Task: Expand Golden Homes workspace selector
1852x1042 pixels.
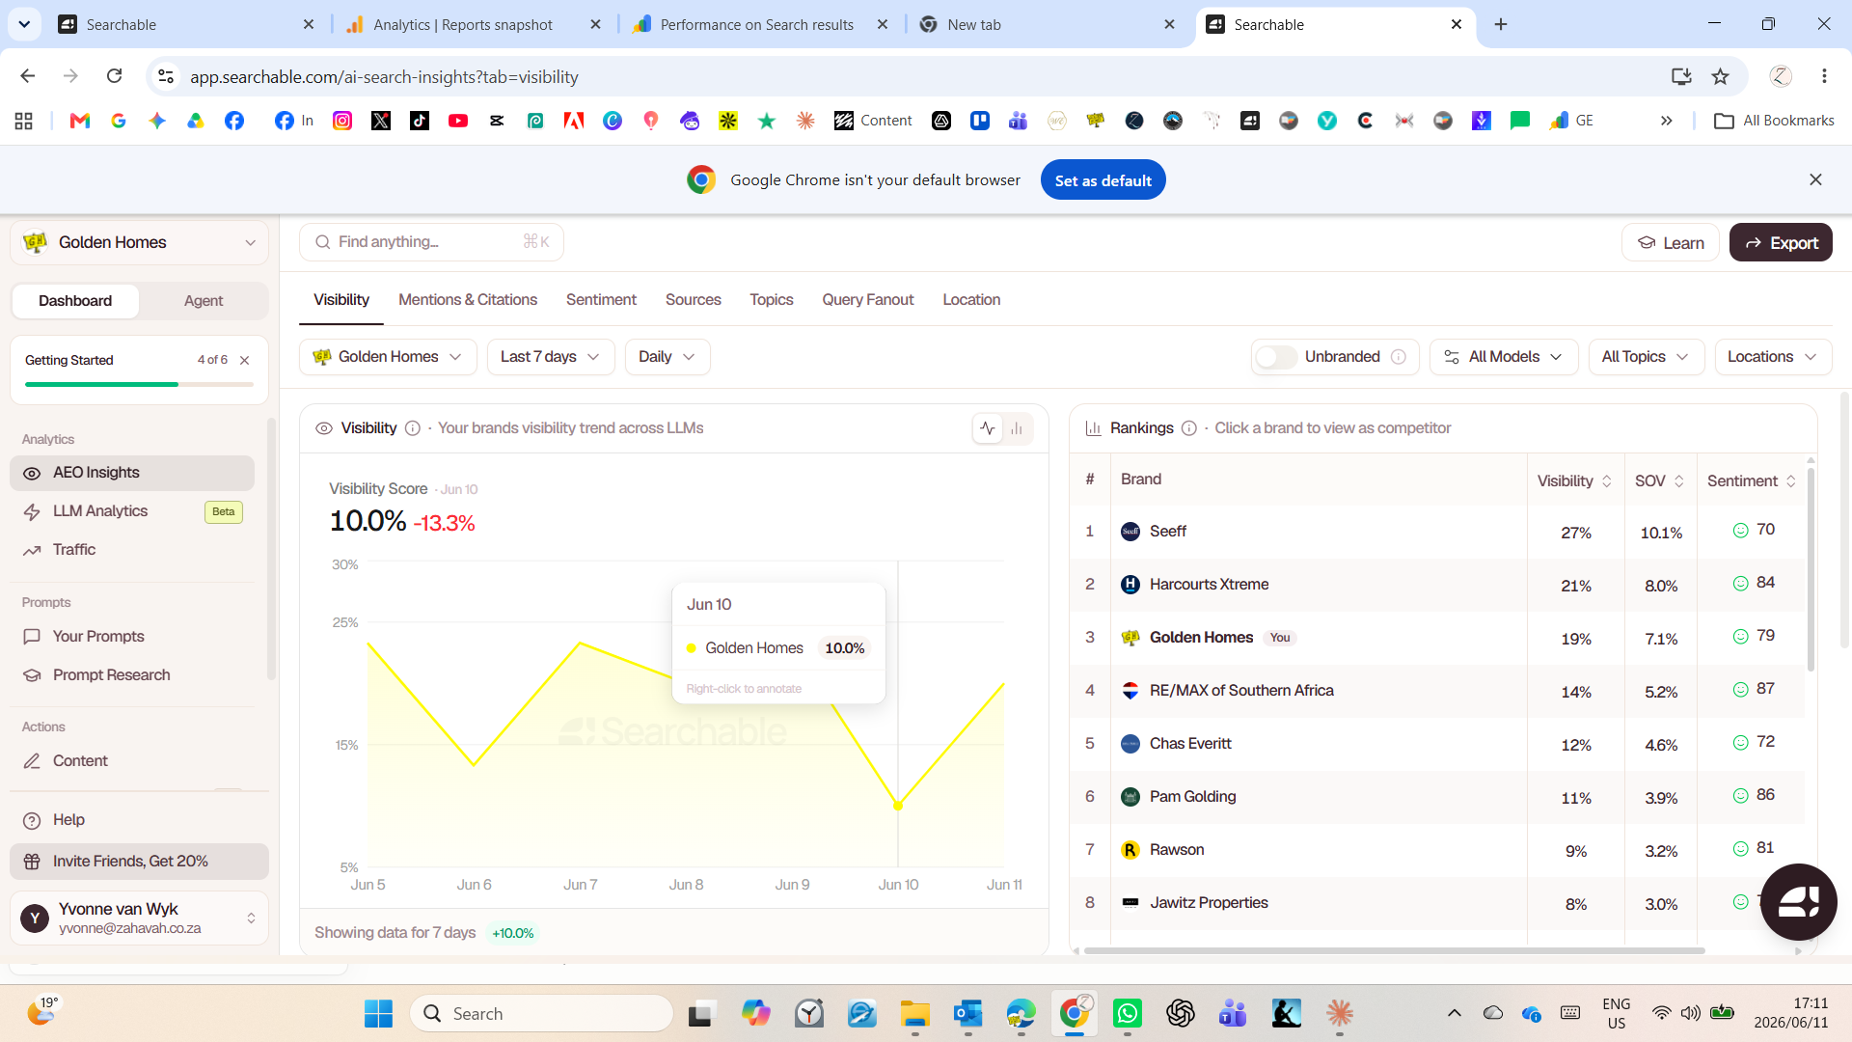Action: [140, 242]
